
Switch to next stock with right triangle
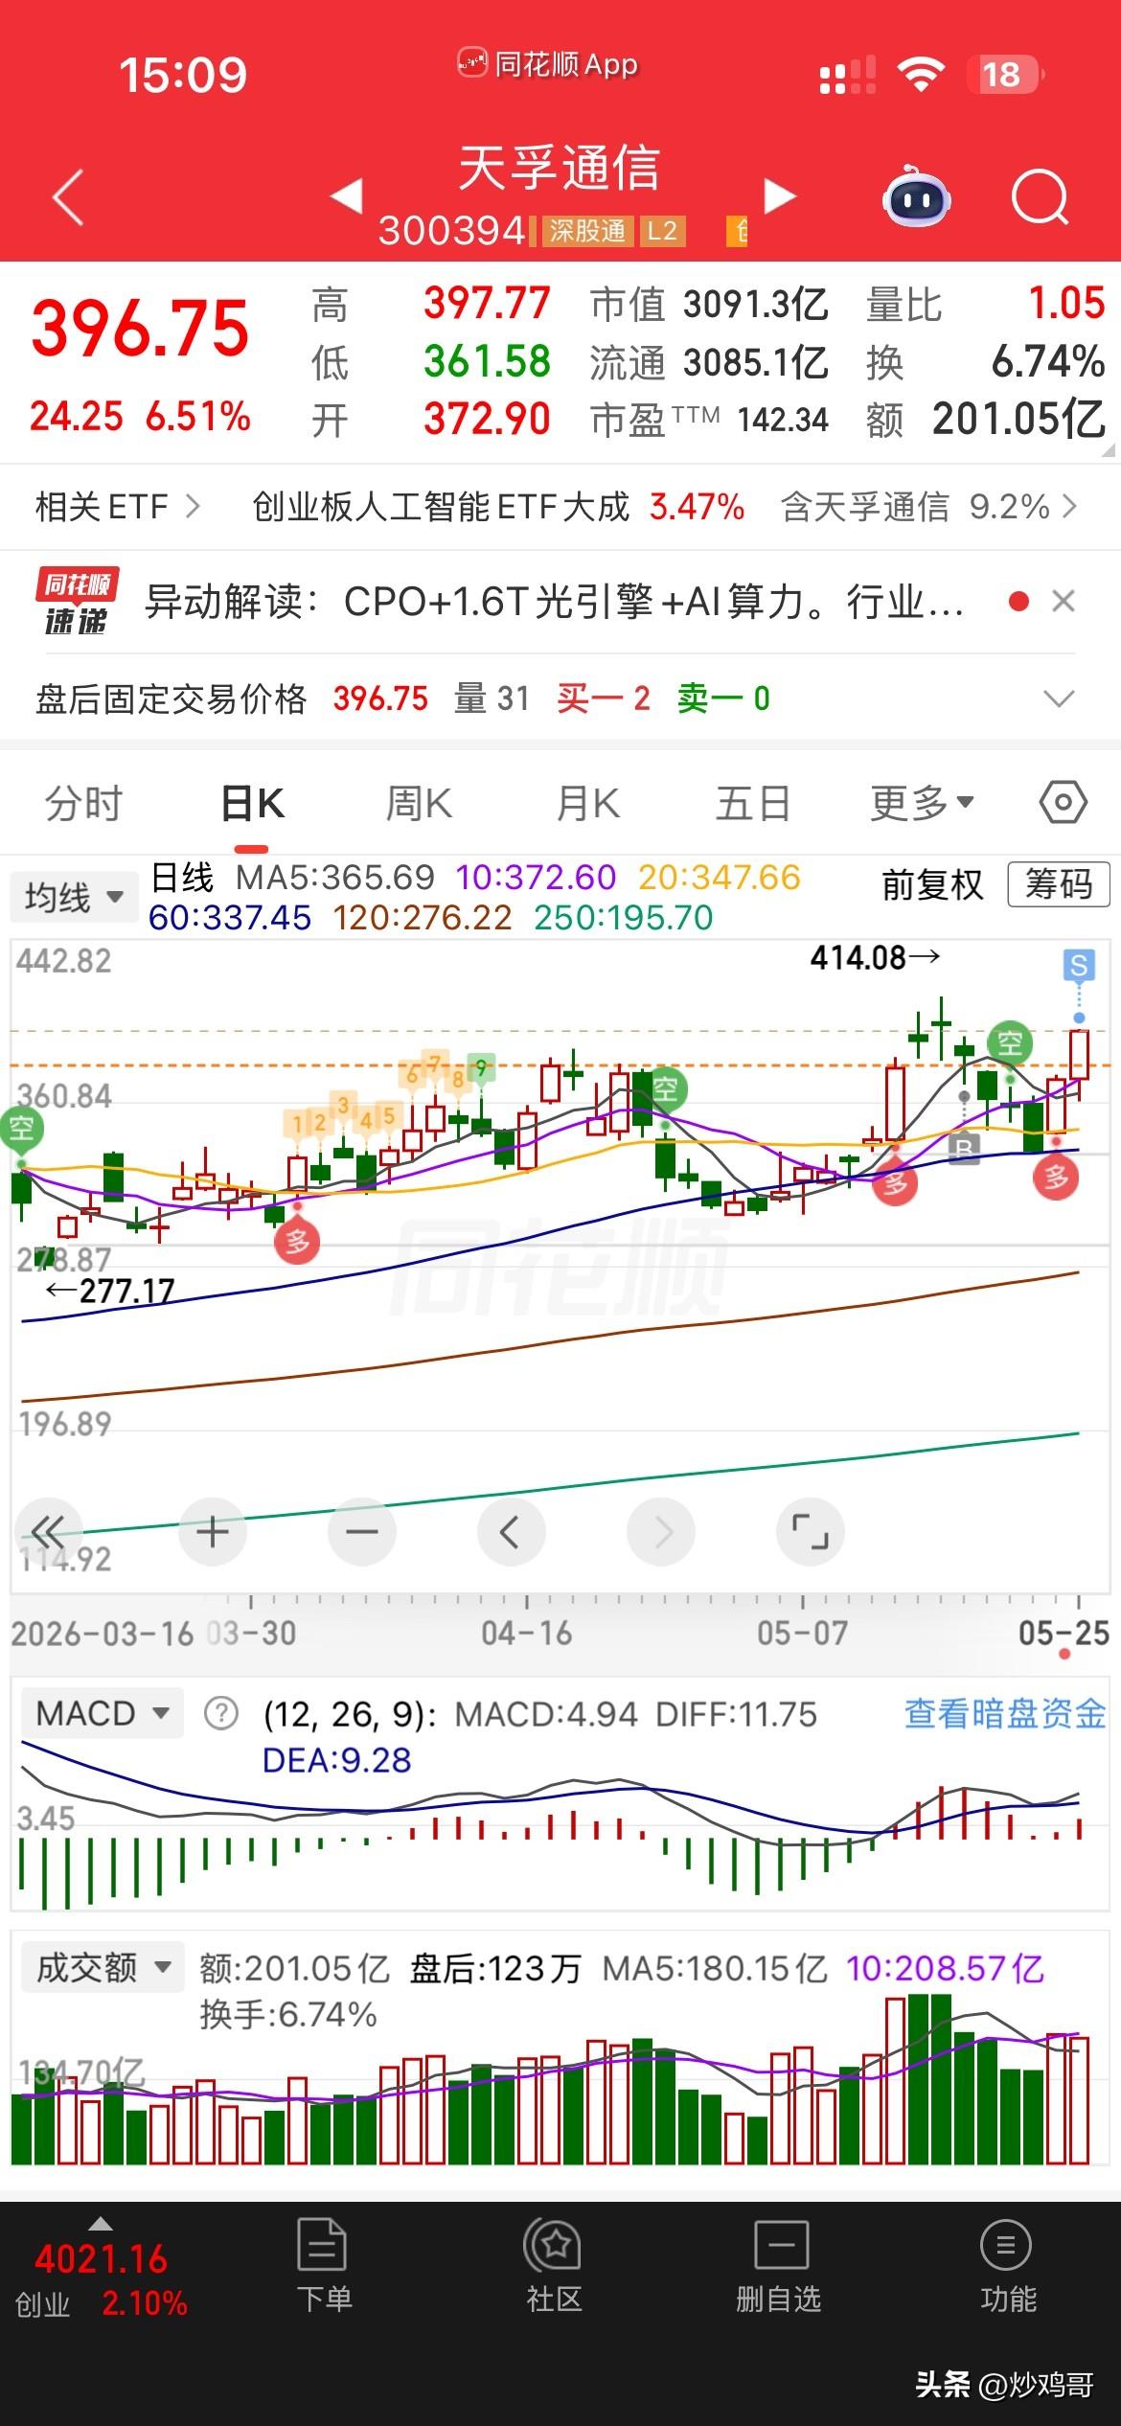(780, 196)
